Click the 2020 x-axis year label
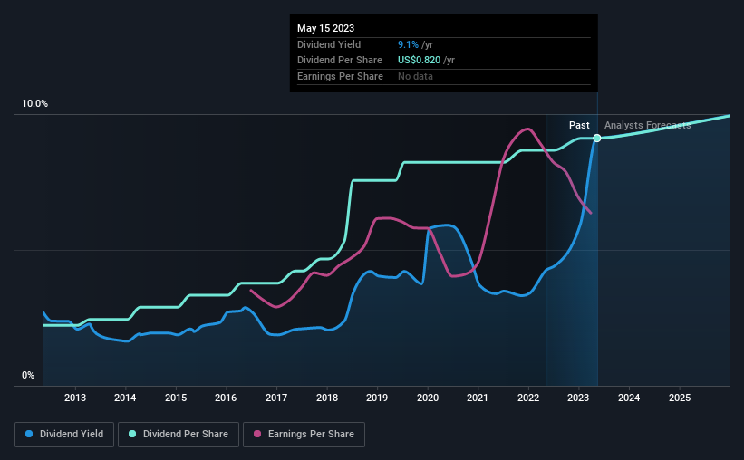Viewport: 744px width, 460px height. pyautogui.click(x=428, y=398)
